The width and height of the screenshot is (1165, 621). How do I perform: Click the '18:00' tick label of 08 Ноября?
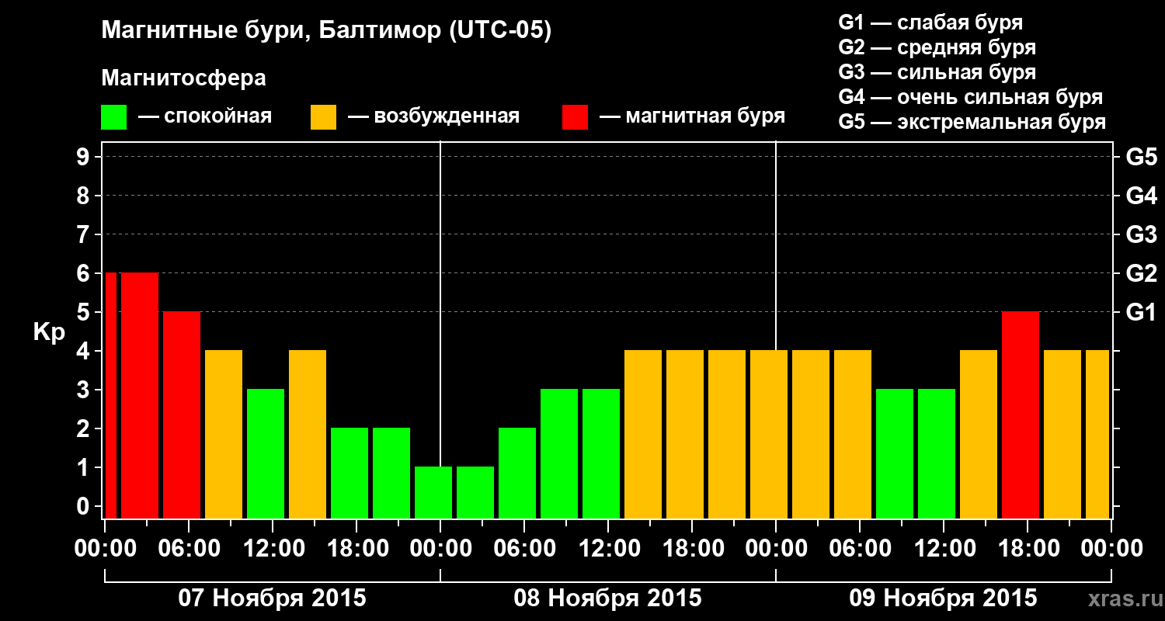[x=692, y=548]
